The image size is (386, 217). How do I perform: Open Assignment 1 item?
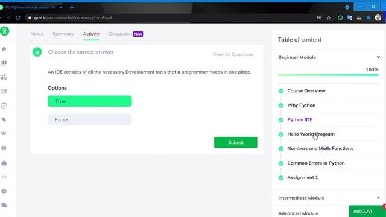(303, 177)
